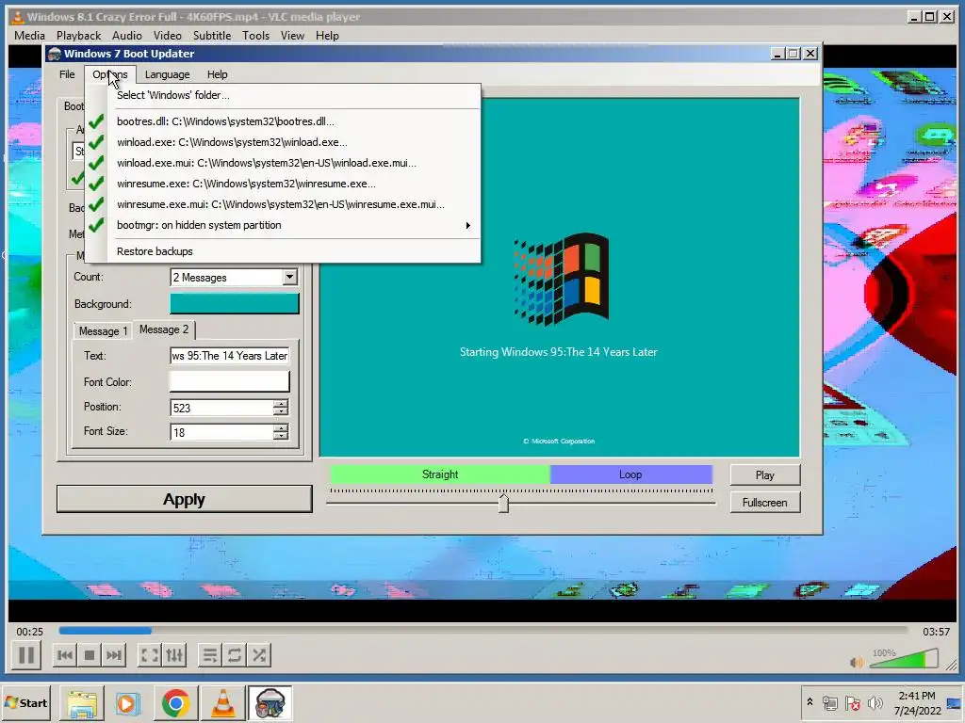Open Count dropdown showing 2 Messages

(x=234, y=278)
